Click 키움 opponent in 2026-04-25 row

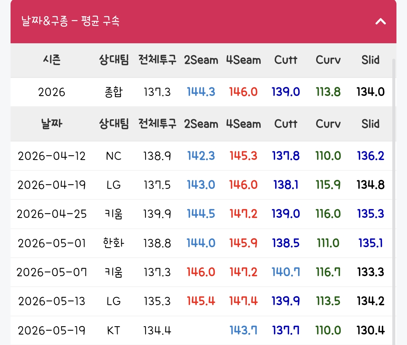click(x=113, y=214)
